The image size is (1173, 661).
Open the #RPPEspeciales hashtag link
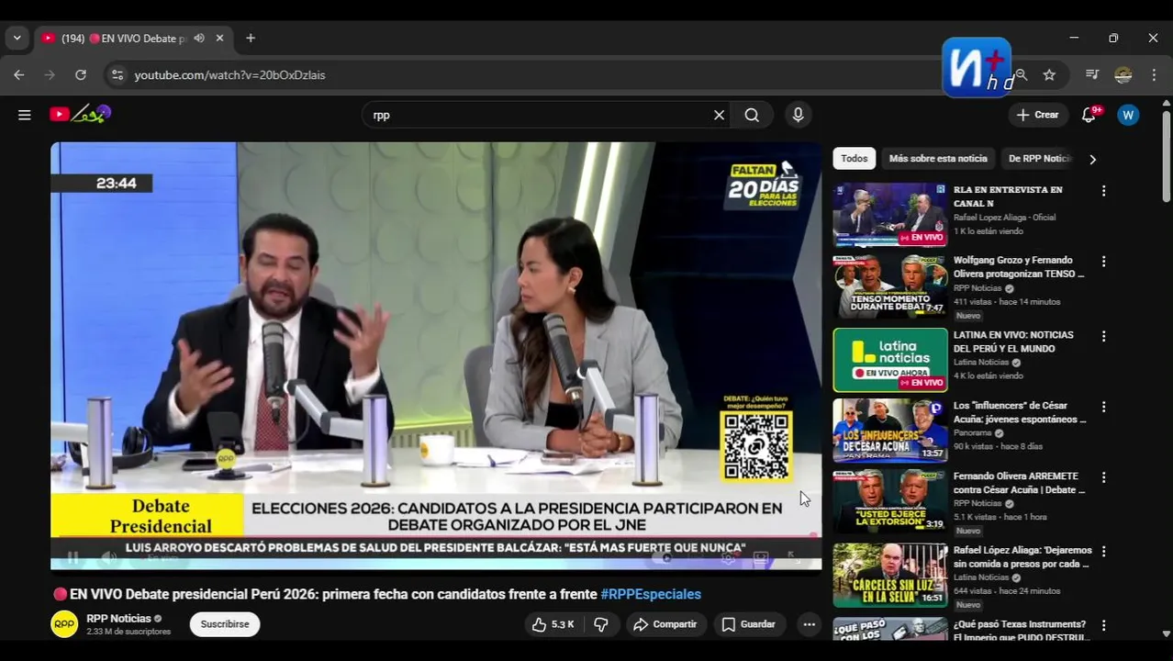click(x=651, y=594)
